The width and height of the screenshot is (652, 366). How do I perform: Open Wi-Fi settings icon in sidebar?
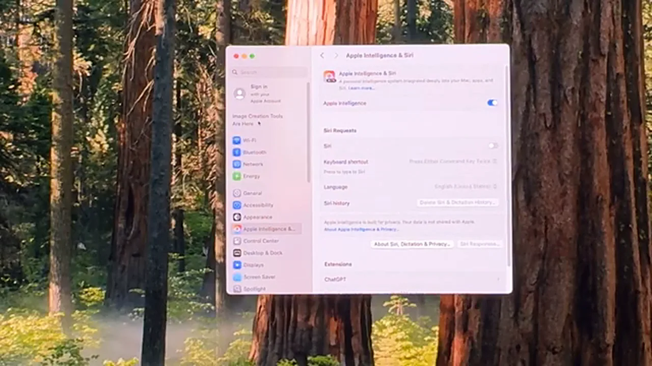(237, 140)
